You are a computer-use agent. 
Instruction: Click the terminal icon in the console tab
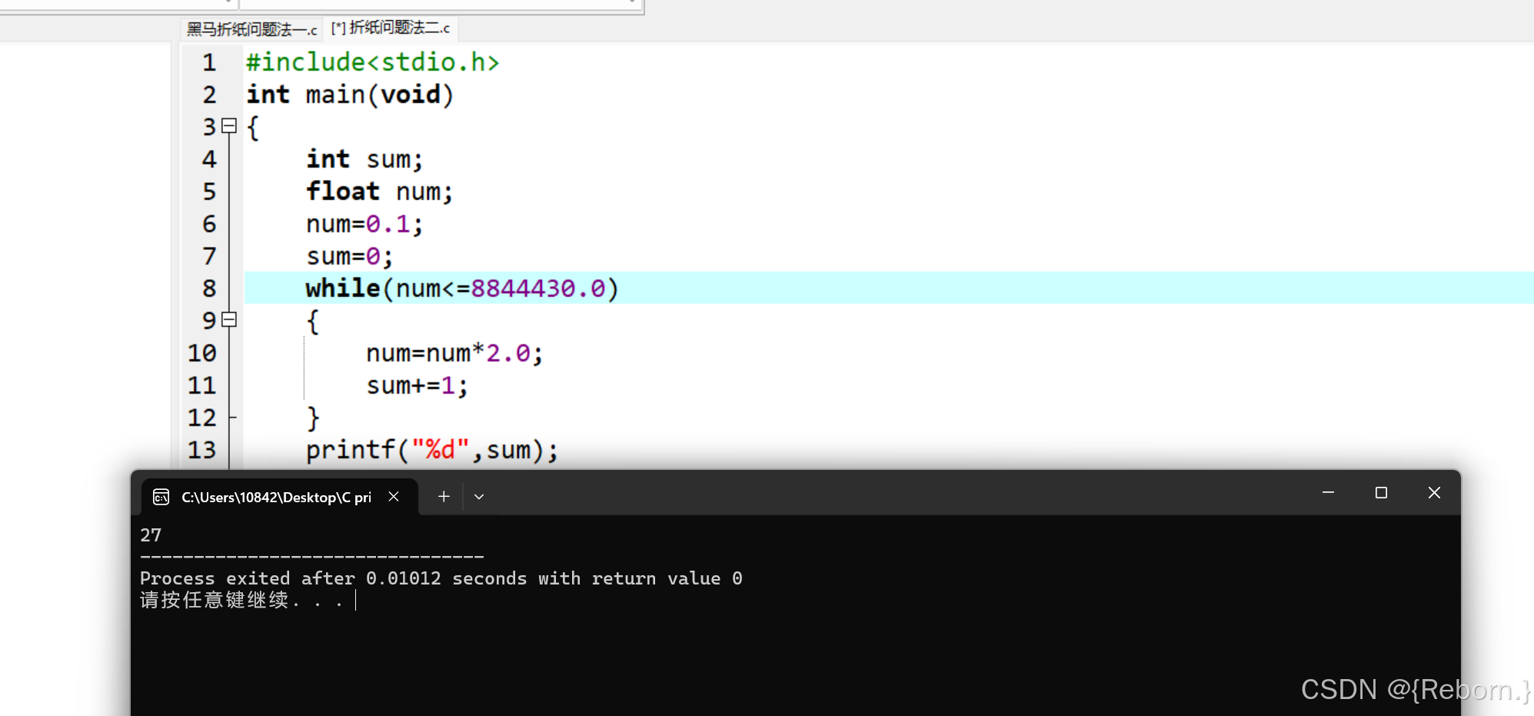pos(161,497)
